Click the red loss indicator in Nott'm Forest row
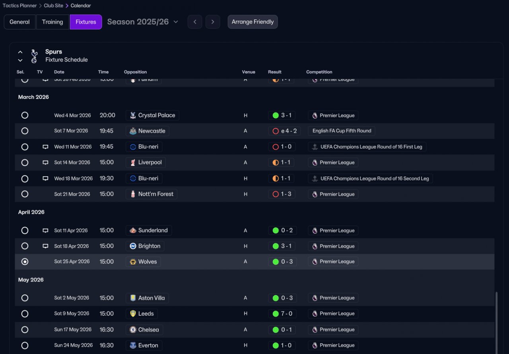The height and width of the screenshot is (354, 509). (x=276, y=194)
